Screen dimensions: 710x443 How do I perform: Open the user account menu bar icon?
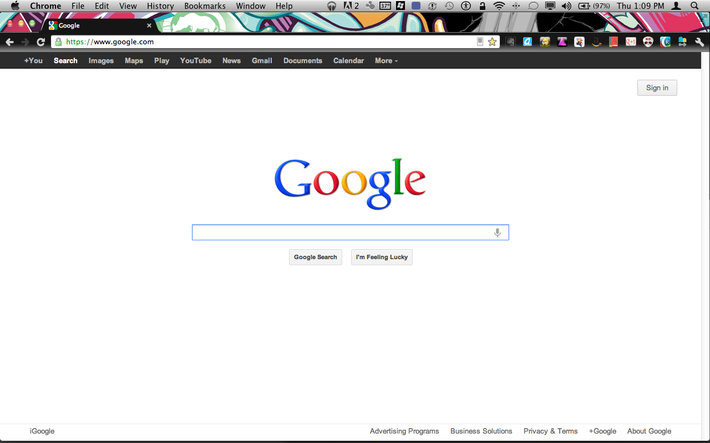(676, 6)
